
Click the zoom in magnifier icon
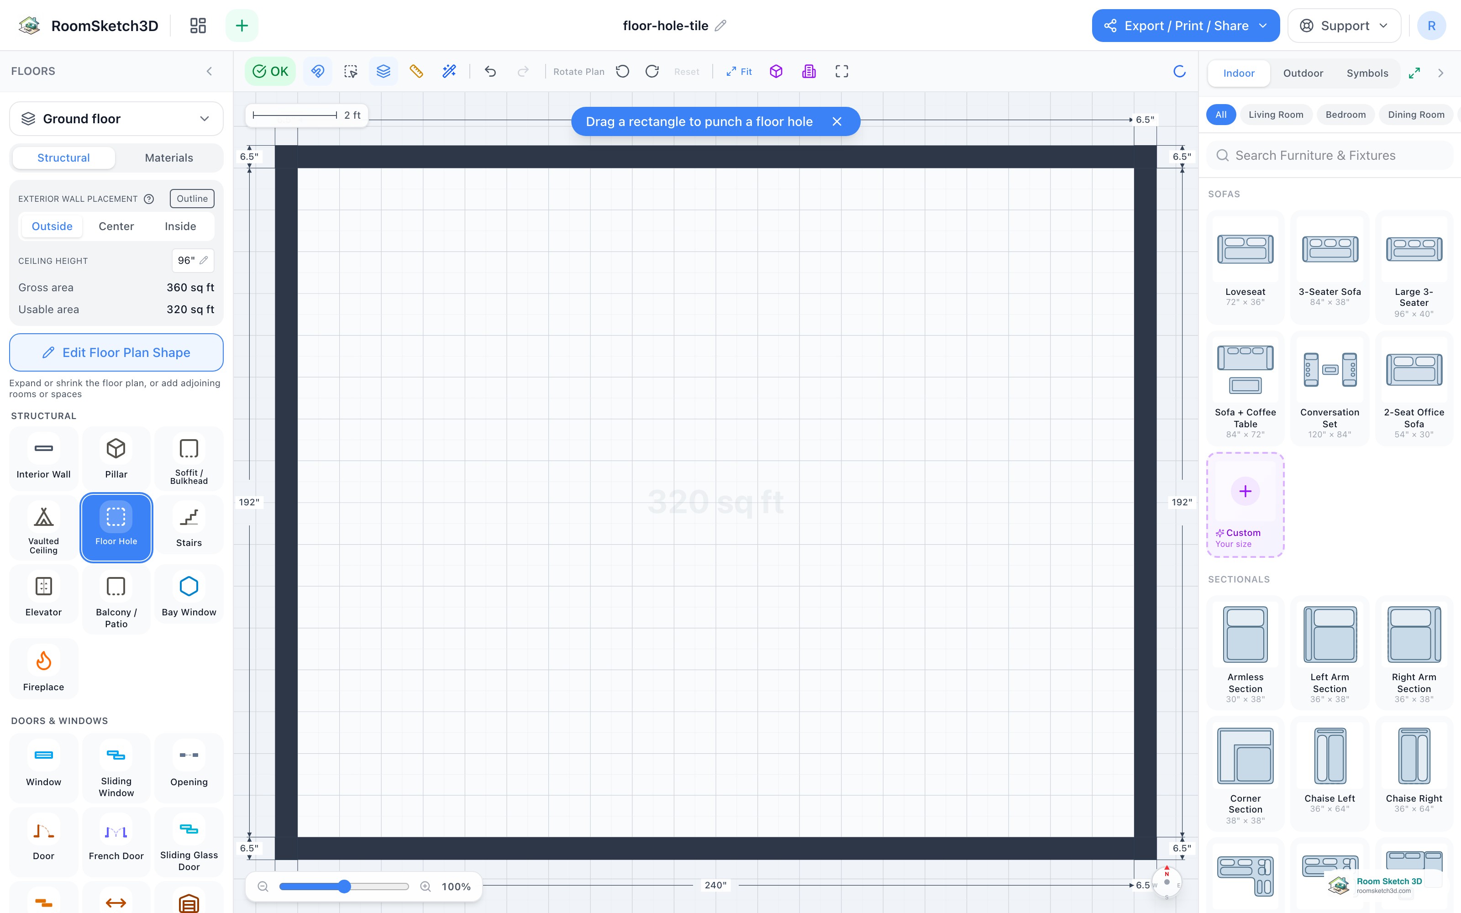426,887
